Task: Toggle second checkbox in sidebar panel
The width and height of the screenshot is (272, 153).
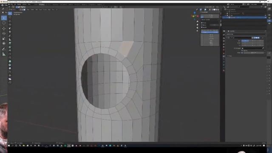Action: click(202, 25)
